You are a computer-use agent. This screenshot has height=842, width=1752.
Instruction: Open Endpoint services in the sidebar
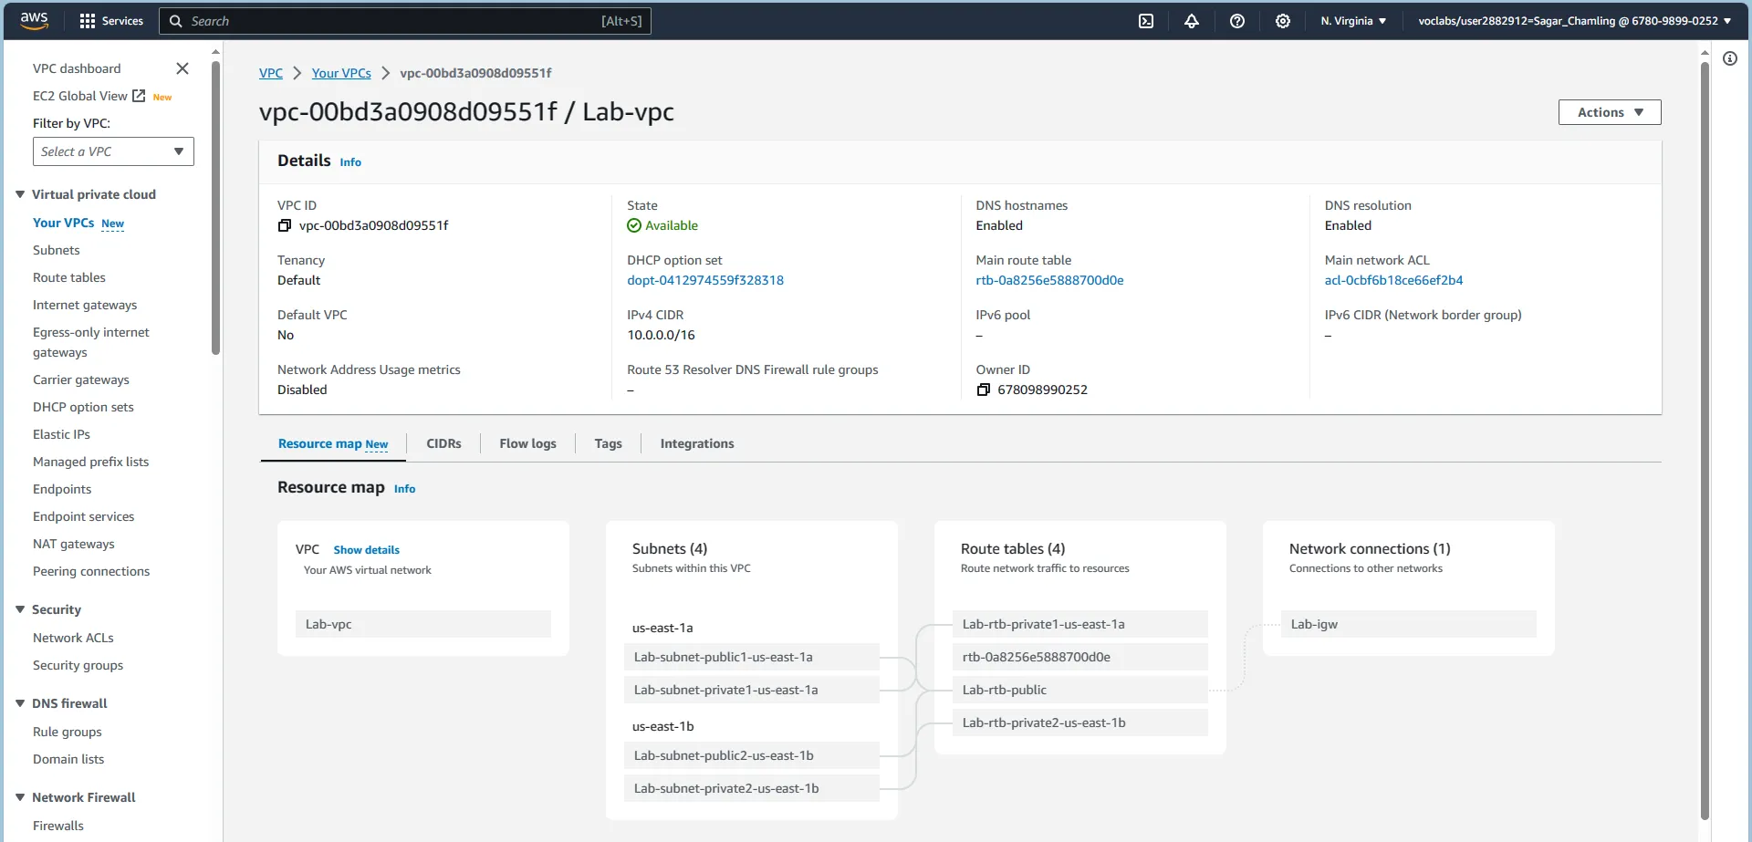tap(84, 516)
